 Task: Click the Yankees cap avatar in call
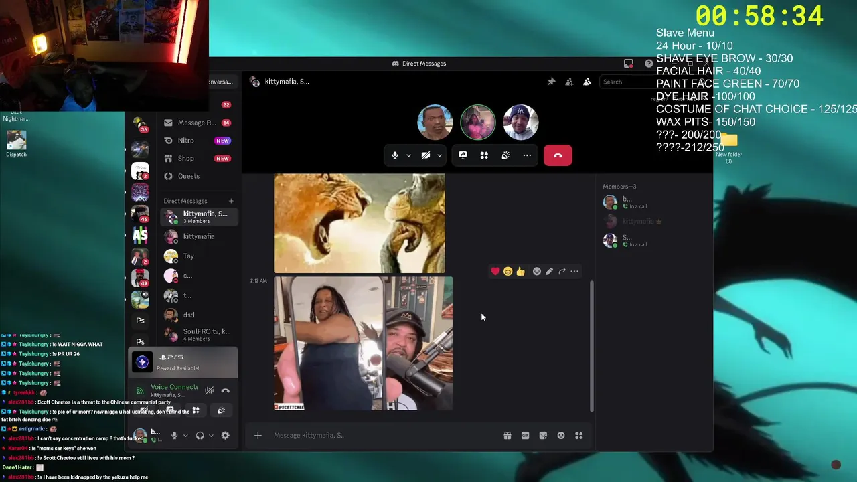pyautogui.click(x=521, y=122)
